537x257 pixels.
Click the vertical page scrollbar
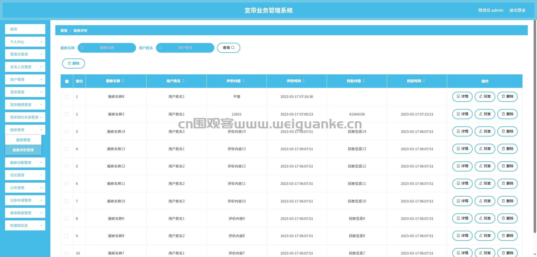535,126
